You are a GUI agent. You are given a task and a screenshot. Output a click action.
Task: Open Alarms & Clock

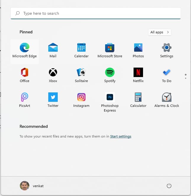(x=166, y=100)
